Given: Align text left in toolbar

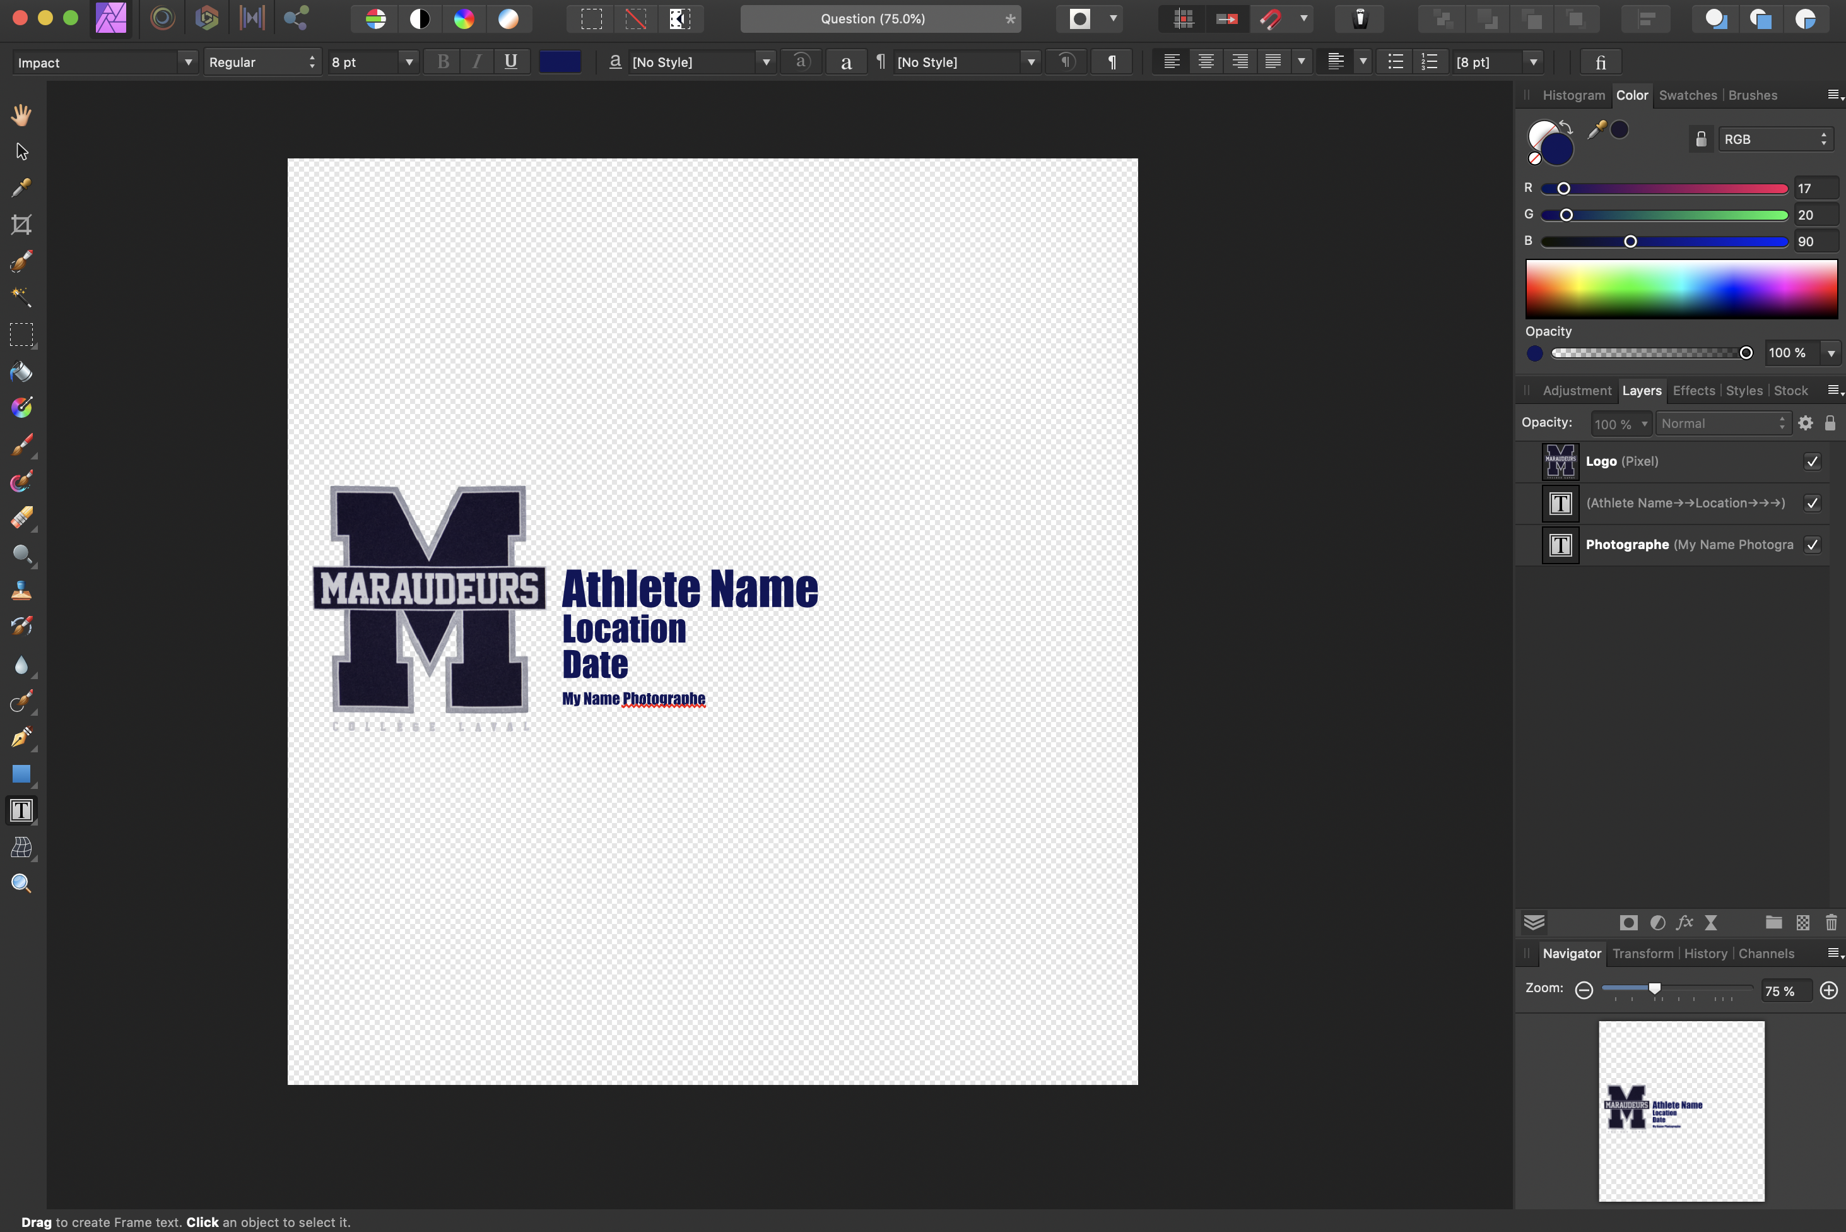Looking at the screenshot, I should coord(1172,62).
